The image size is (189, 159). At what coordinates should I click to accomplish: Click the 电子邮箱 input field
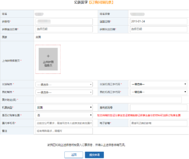[158, 123]
